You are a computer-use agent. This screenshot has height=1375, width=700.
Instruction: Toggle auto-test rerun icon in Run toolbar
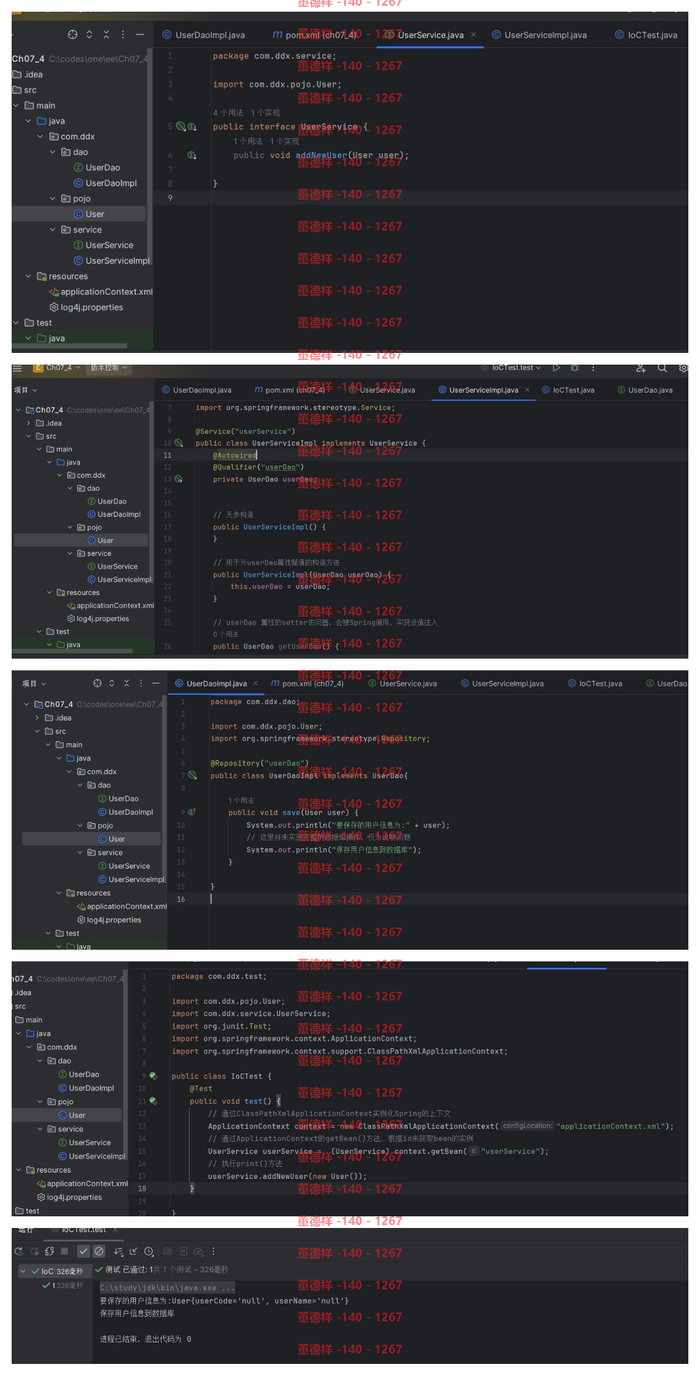[x=50, y=1251]
